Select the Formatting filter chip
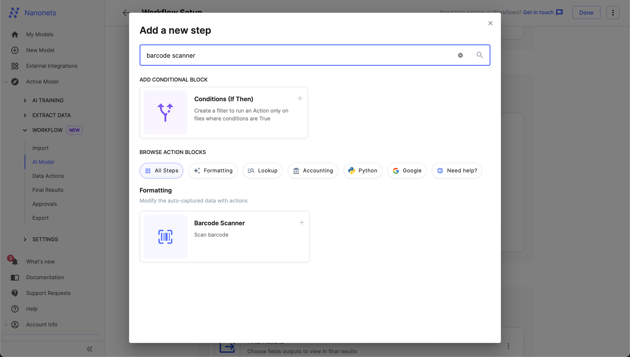Image resolution: width=630 pixels, height=357 pixels. [x=213, y=170]
